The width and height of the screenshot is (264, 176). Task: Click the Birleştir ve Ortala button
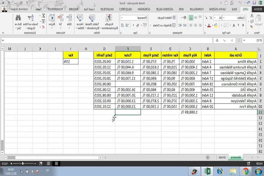click(164, 25)
